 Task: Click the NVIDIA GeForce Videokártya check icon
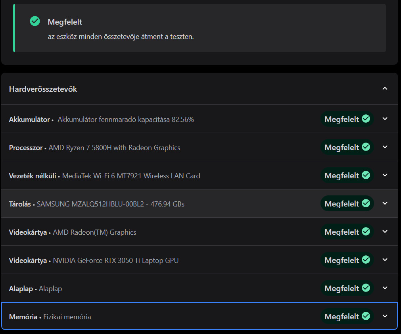(366, 260)
